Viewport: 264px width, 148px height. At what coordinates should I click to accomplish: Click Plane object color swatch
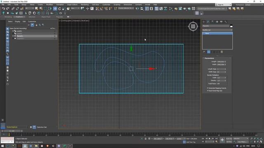[x=231, y=26]
